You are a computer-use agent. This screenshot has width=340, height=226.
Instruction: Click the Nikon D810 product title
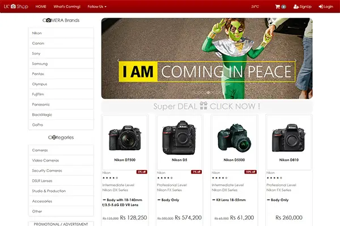click(x=289, y=160)
